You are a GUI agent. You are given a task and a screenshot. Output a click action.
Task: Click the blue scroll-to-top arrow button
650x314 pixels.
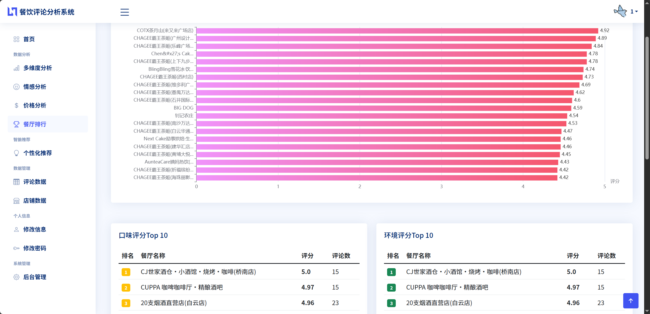tap(630, 301)
